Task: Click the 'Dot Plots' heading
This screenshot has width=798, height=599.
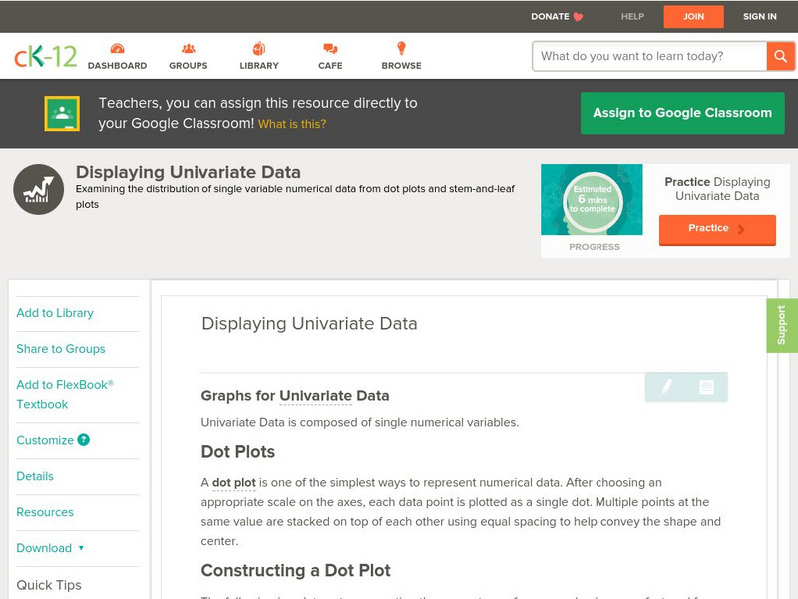Action: [238, 452]
